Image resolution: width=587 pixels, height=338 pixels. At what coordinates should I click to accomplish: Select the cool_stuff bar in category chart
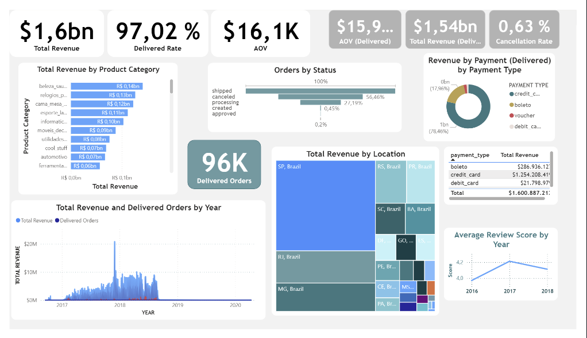pos(88,148)
